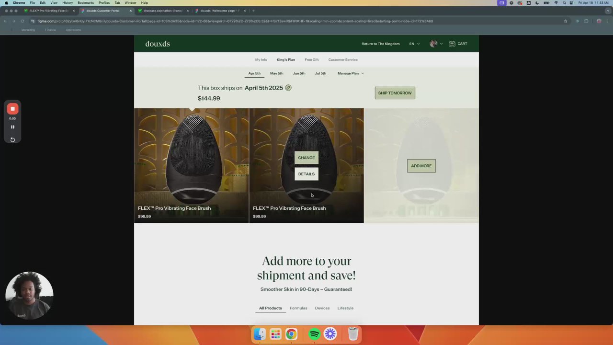Go back in Chrome
The width and height of the screenshot is (613, 345).
pos(5,21)
